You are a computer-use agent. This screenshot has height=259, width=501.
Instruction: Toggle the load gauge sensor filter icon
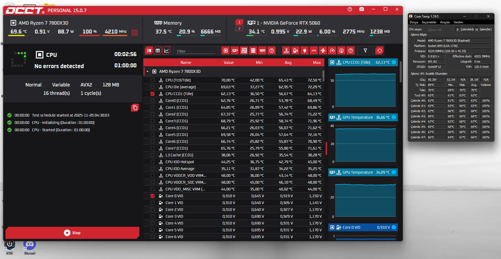pos(341,51)
